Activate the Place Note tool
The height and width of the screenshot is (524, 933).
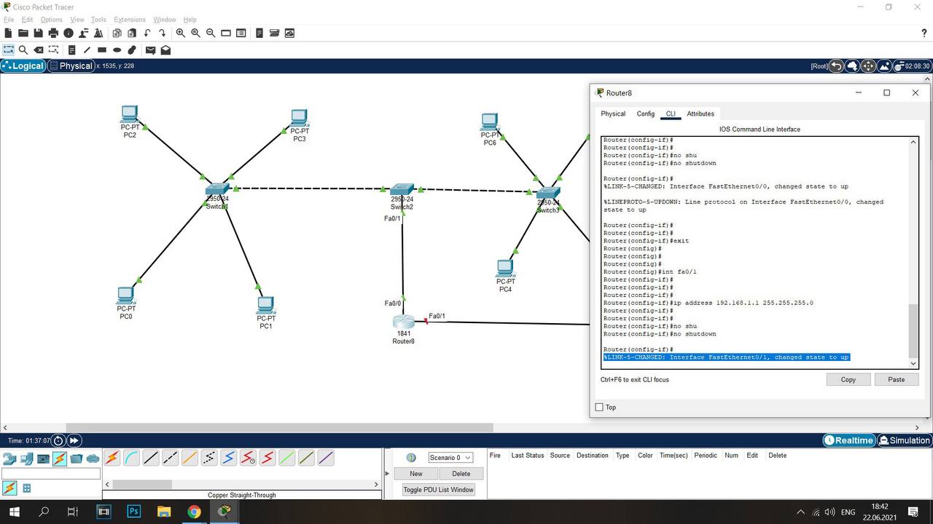click(72, 50)
